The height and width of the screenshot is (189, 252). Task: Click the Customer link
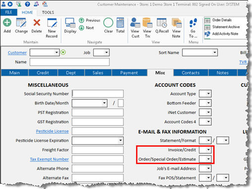point(17,53)
